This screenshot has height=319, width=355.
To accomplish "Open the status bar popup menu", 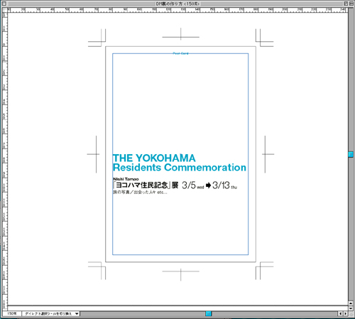I will point(51,313).
